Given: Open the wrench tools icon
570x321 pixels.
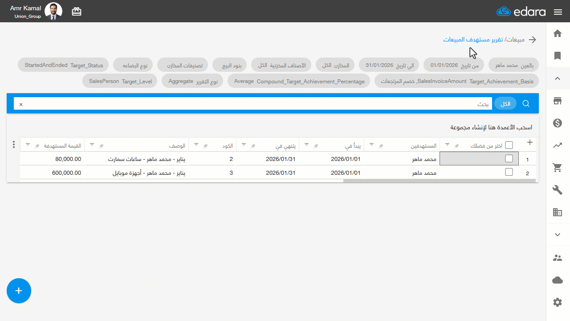Looking at the screenshot, I should (x=558, y=190).
